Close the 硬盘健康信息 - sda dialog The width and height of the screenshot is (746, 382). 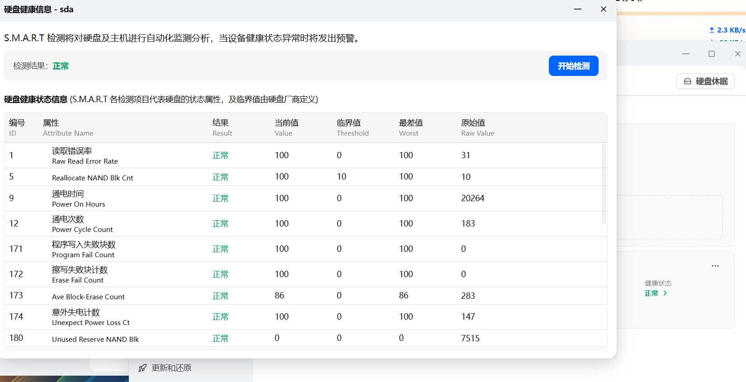(x=603, y=9)
